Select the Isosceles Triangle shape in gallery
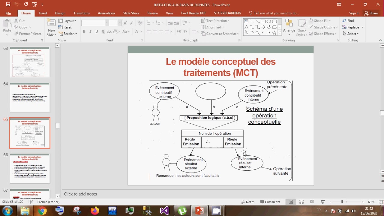The width and height of the screenshot is (384, 216). (246, 27)
